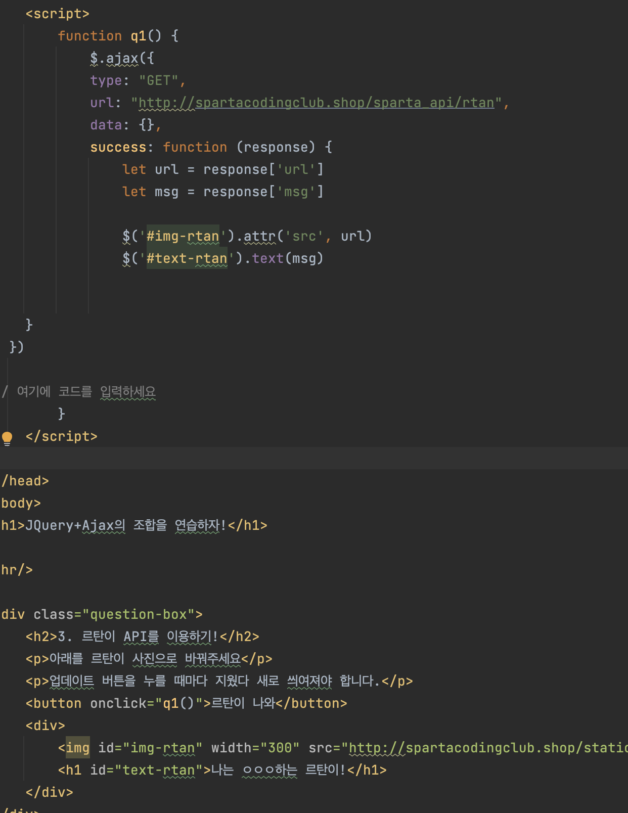Click div class="question-box" line

102,614
